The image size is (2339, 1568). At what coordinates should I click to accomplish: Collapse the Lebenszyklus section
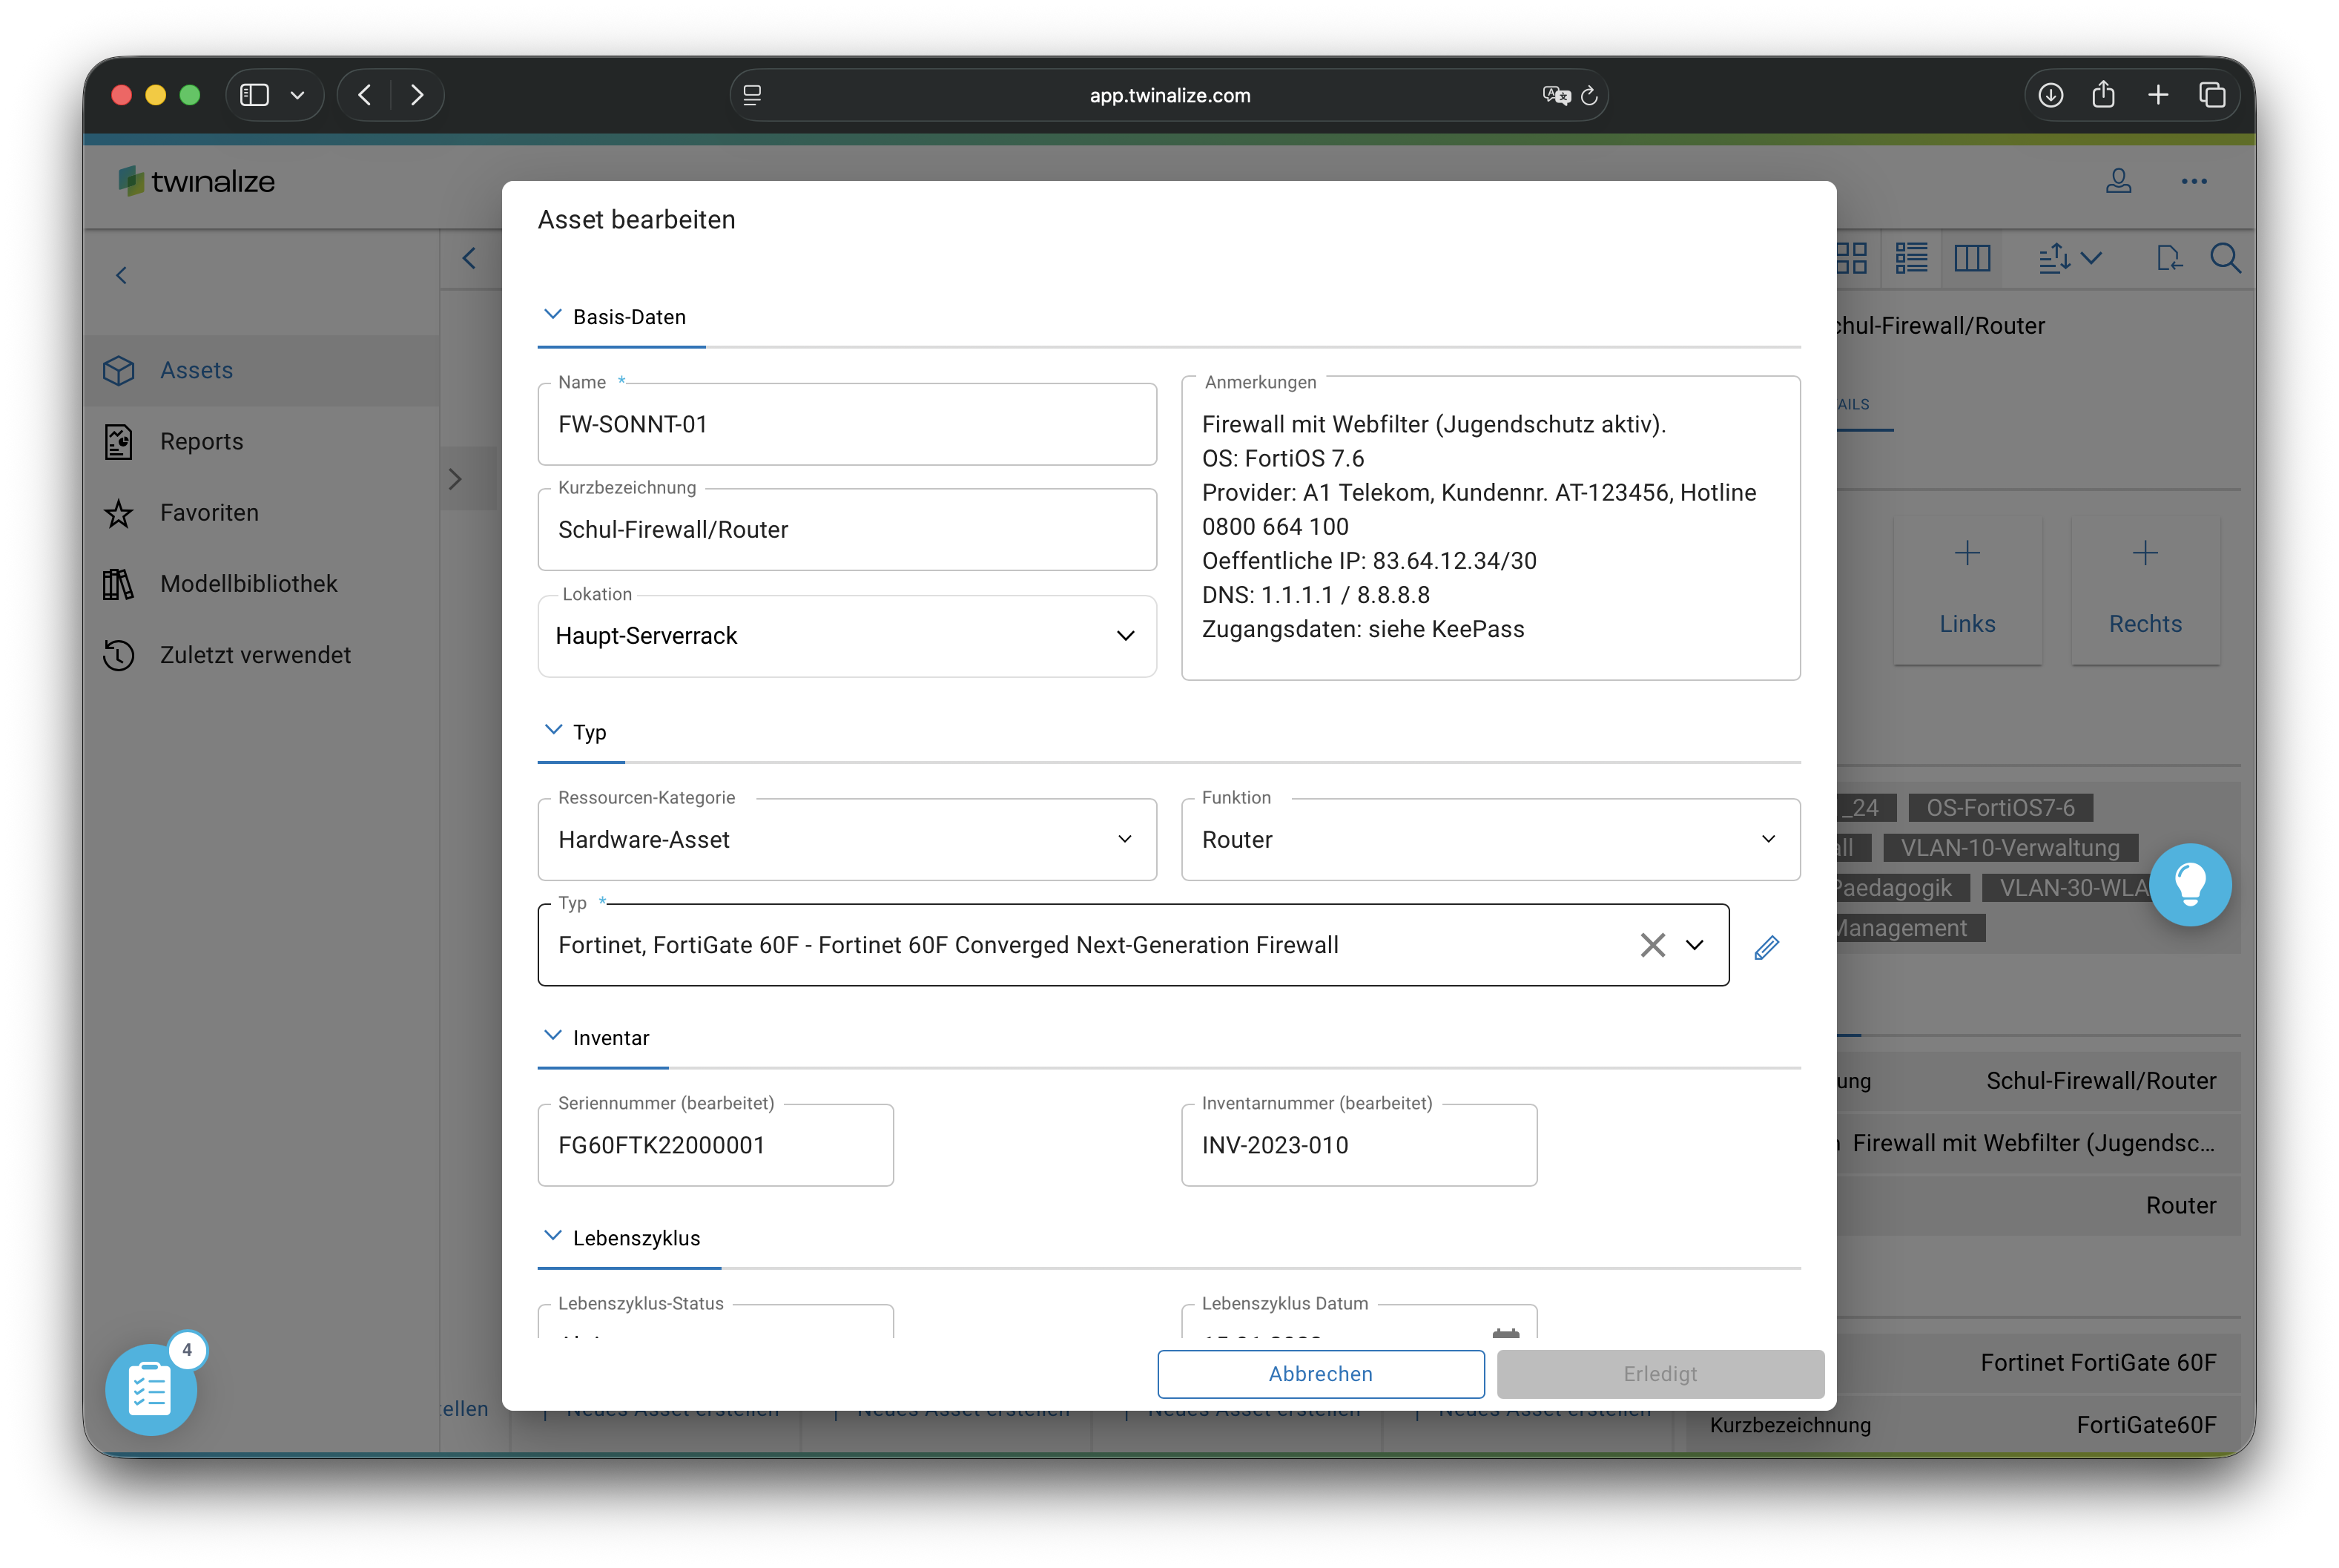552,1236
